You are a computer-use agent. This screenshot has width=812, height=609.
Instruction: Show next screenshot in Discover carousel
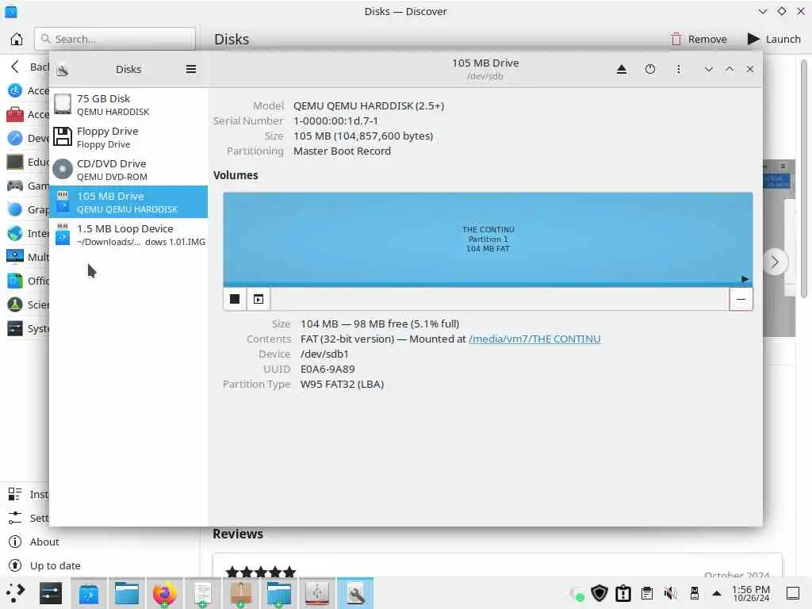(775, 262)
